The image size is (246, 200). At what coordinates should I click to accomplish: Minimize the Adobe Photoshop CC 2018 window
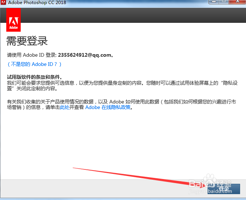[x=213, y=2]
